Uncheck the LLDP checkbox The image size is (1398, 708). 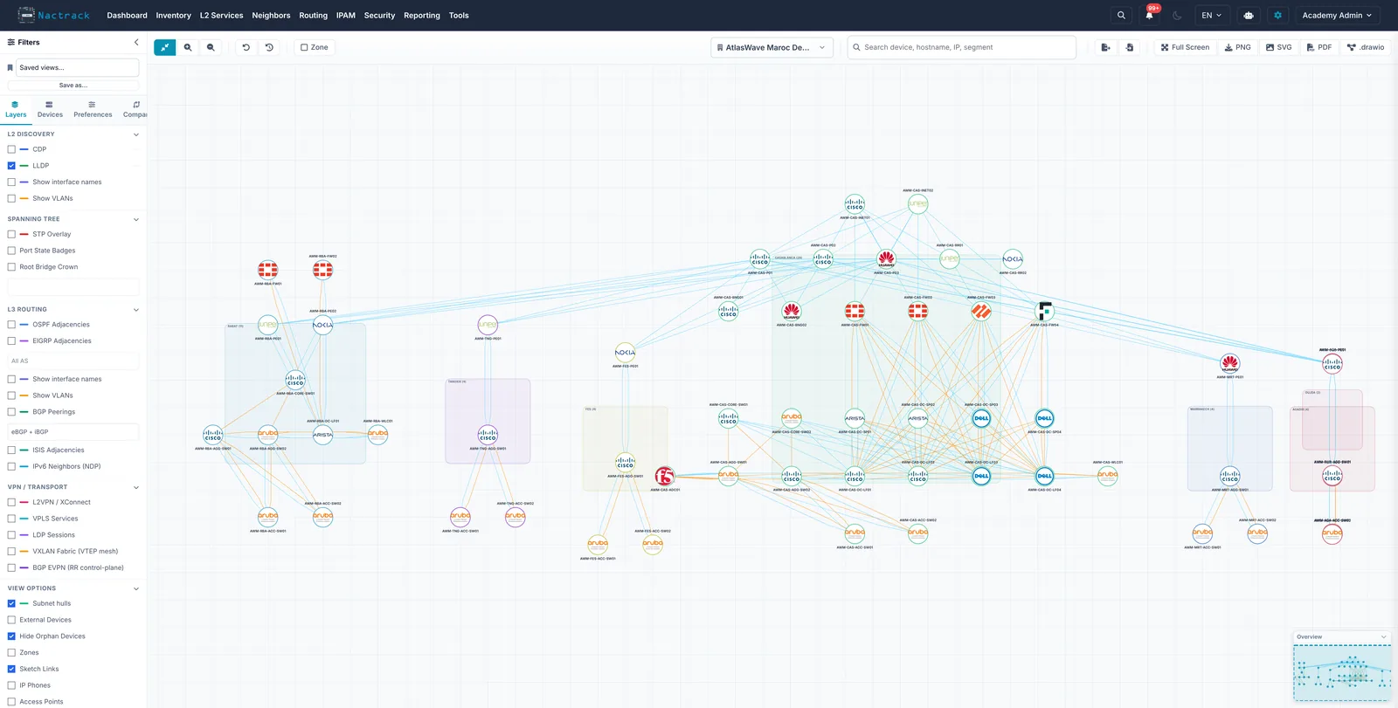(11, 166)
